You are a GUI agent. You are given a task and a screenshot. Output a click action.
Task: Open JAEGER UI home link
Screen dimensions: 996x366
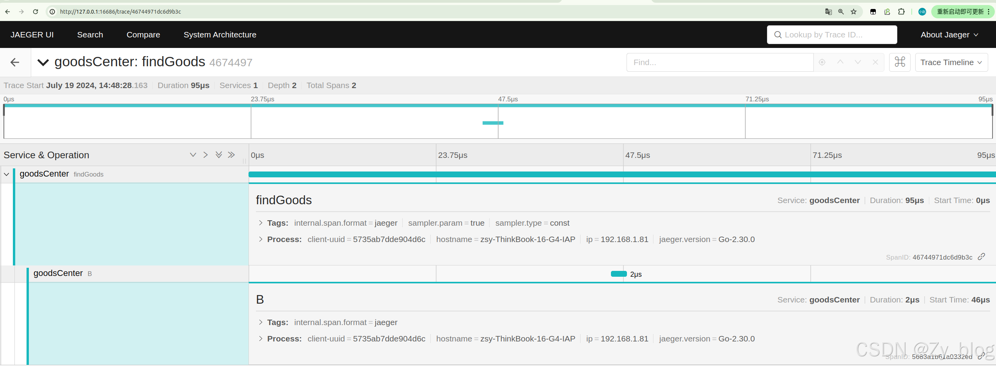(x=32, y=35)
